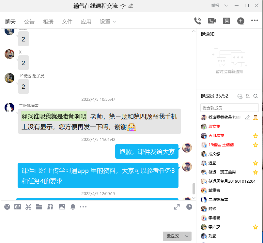
Task: Start a group voice call
Action: [198, 21]
